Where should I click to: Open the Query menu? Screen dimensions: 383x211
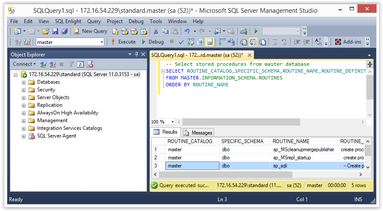94,21
